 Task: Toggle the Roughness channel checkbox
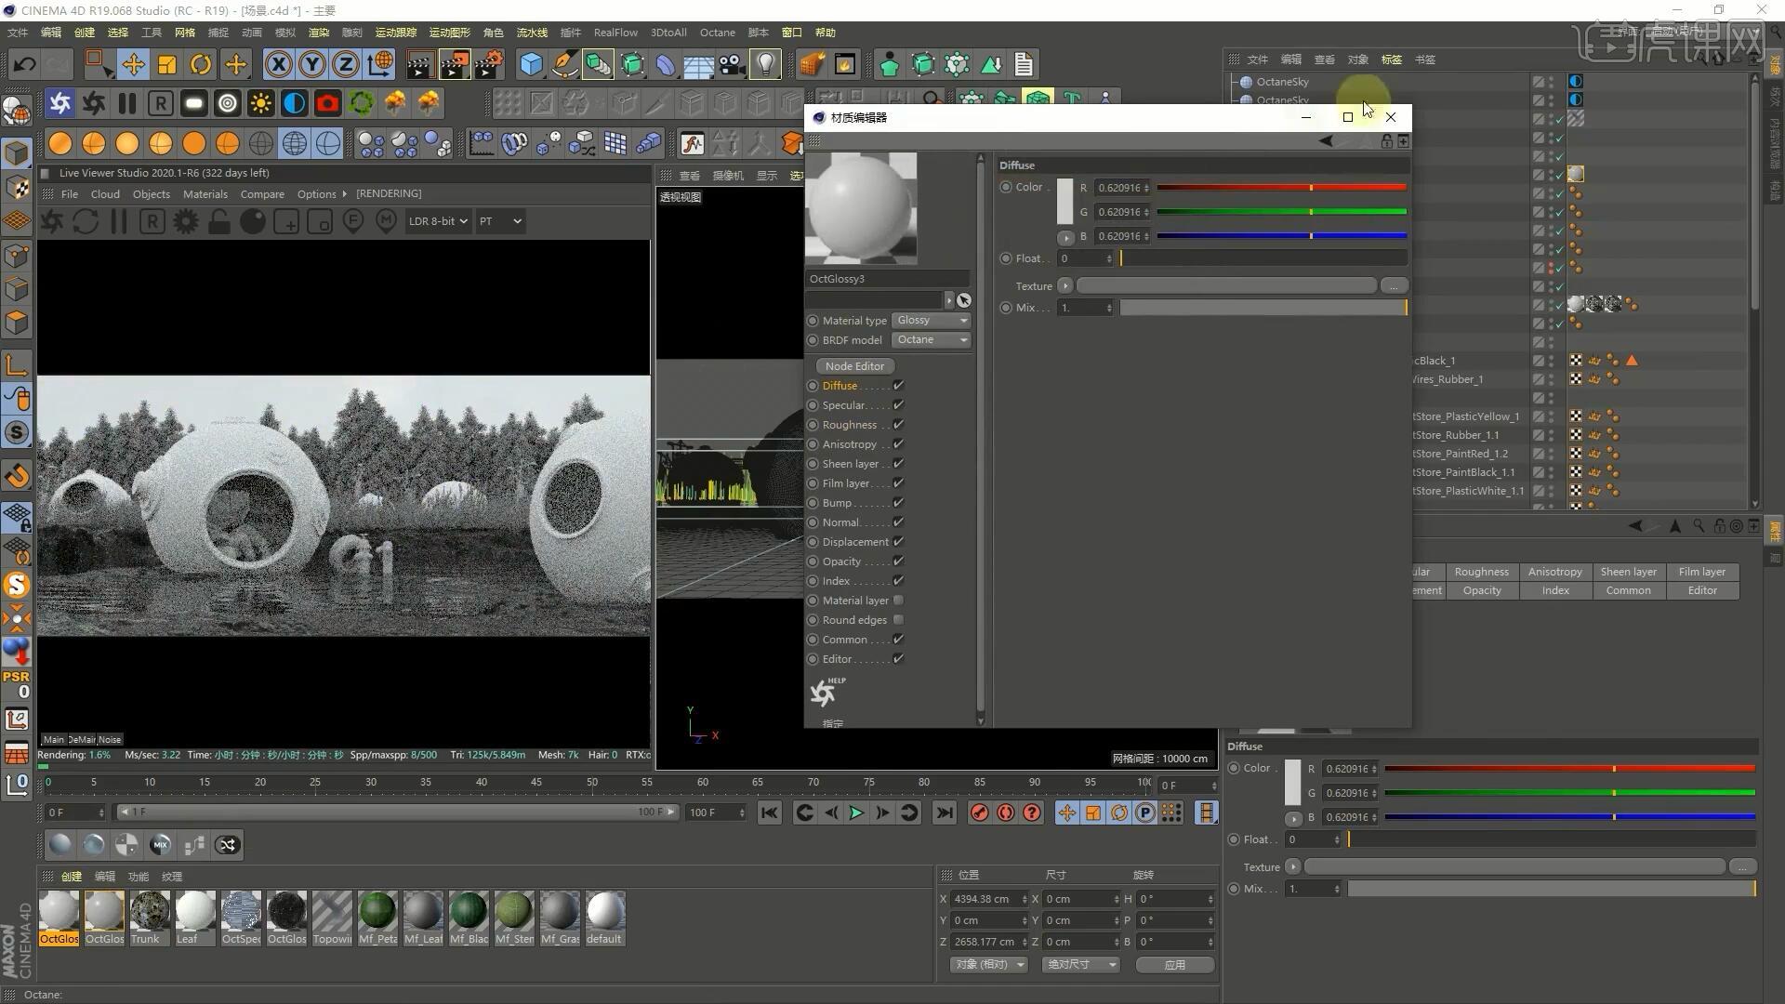coord(898,425)
